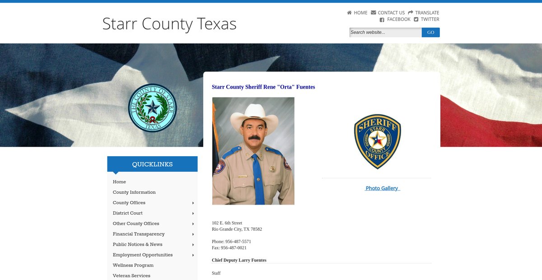This screenshot has height=280, width=542.
Task: Click the County of Starr seal logo
Action: click(x=153, y=107)
